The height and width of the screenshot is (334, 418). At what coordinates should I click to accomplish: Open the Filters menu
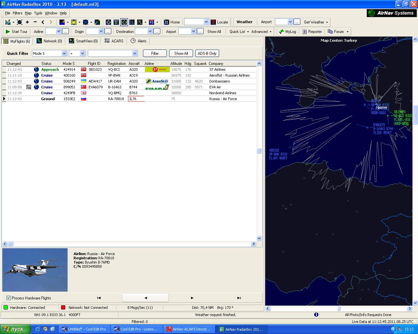pyautogui.click(x=17, y=13)
